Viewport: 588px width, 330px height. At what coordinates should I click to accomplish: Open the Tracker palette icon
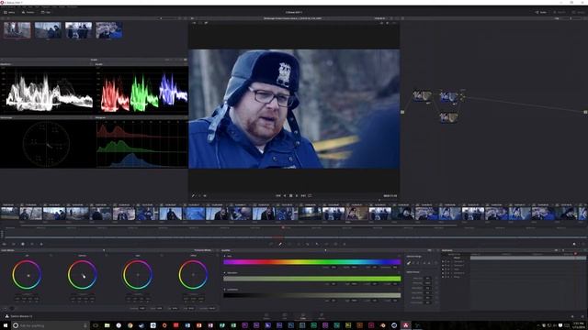(x=299, y=245)
